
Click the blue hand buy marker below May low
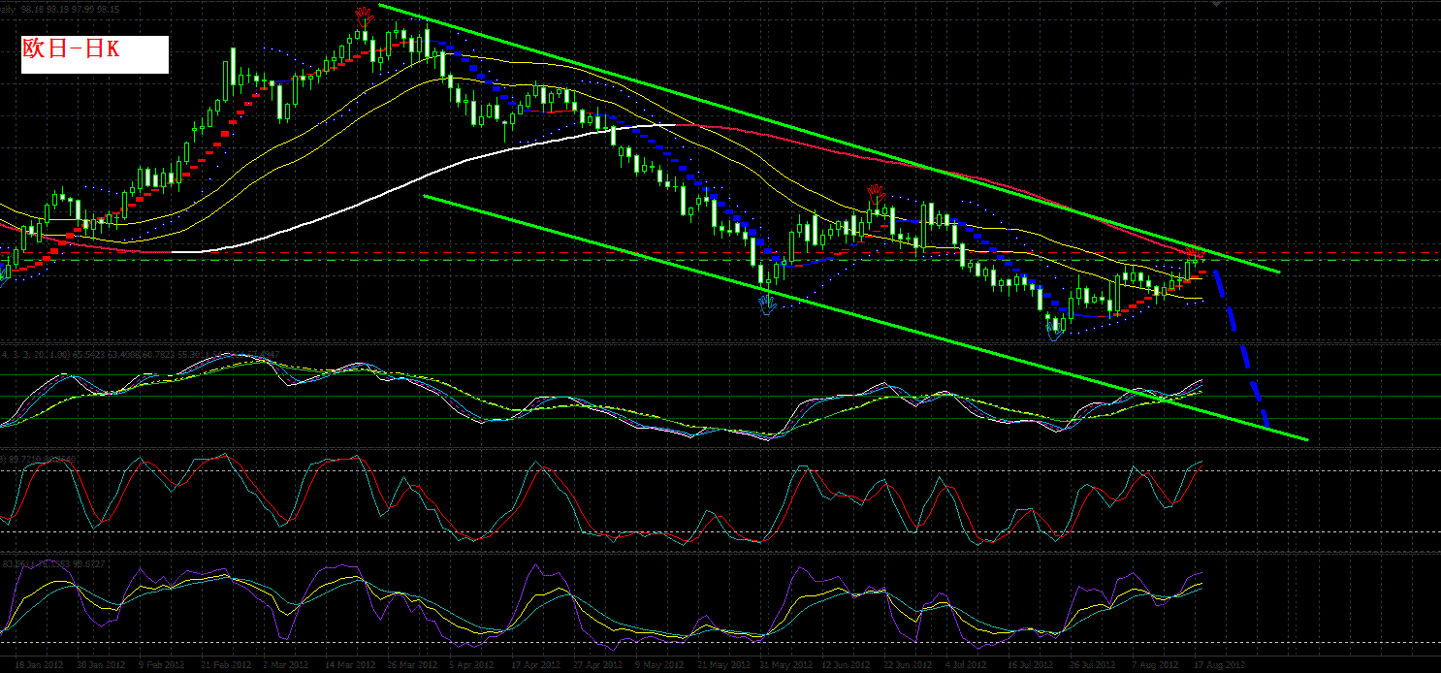click(767, 304)
